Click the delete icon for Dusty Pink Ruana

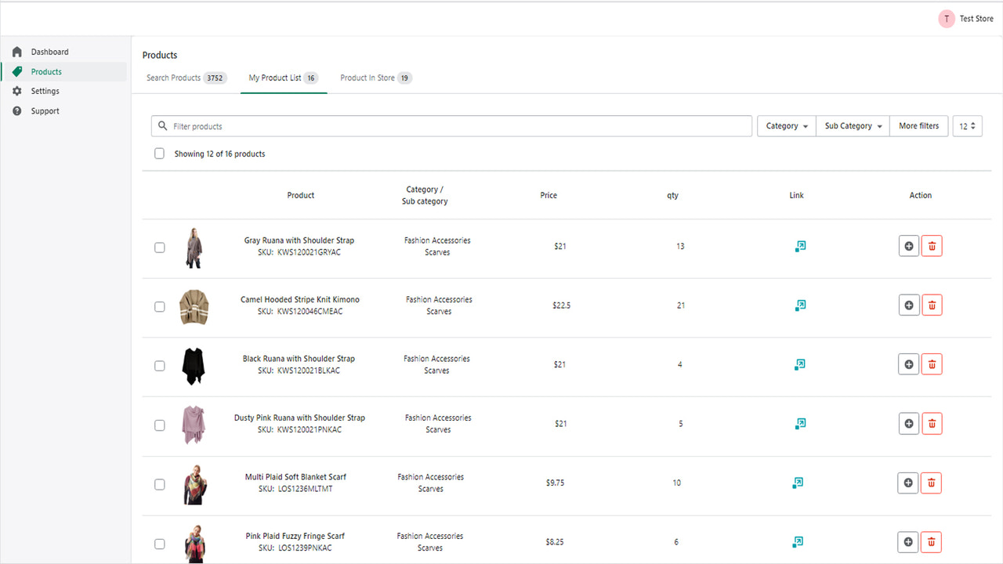(x=932, y=423)
